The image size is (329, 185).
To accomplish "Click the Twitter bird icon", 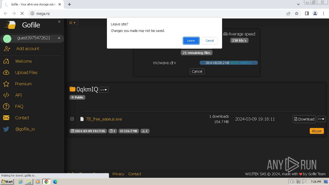I will (6, 129).
